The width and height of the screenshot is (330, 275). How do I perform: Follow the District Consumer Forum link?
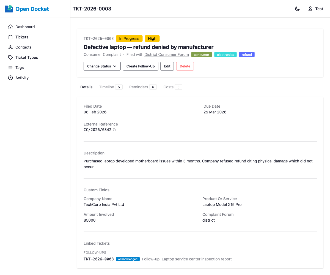coord(166,55)
